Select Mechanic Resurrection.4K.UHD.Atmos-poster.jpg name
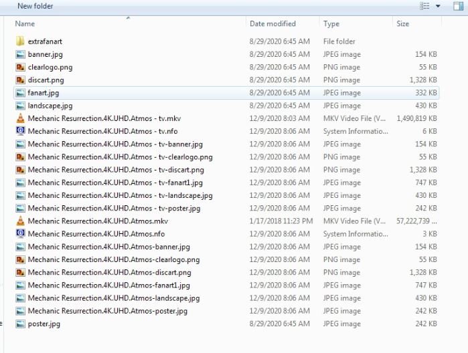Screen dimensions: 468x353 [x=108, y=311]
